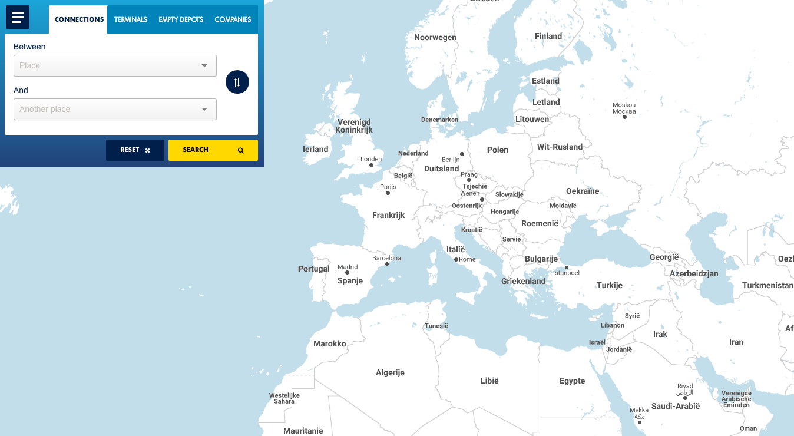The height and width of the screenshot is (436, 794).
Task: Click the Parijs city marker
Action: (388, 193)
